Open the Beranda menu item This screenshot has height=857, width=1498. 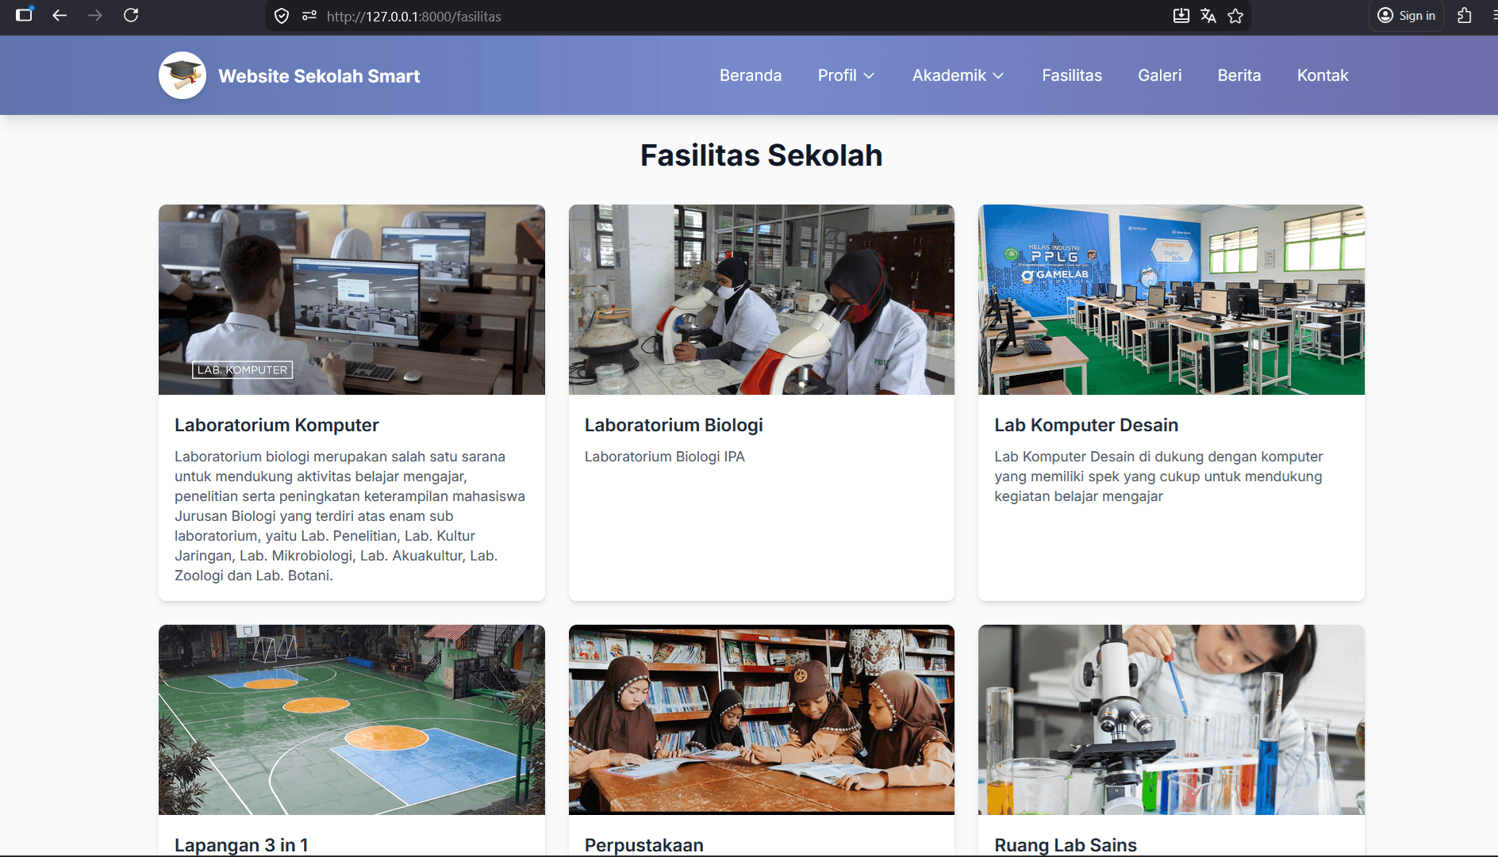pos(751,75)
